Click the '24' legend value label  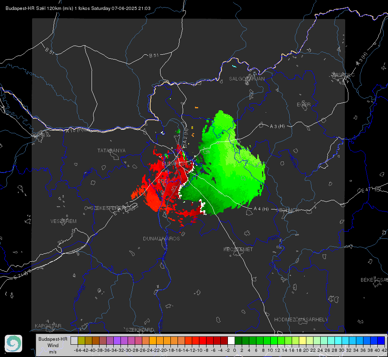[x=320, y=350]
